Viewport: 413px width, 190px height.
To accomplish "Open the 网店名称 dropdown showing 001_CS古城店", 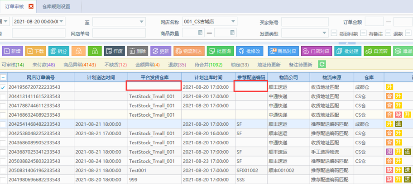I will (233, 21).
